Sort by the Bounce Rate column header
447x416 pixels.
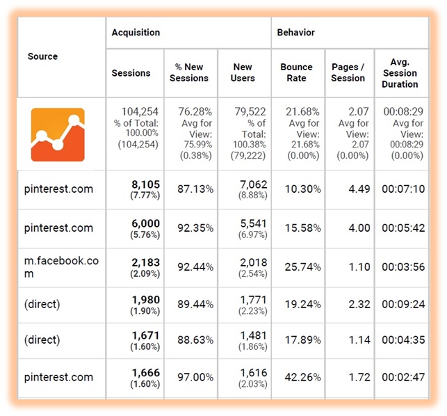pyautogui.click(x=296, y=72)
